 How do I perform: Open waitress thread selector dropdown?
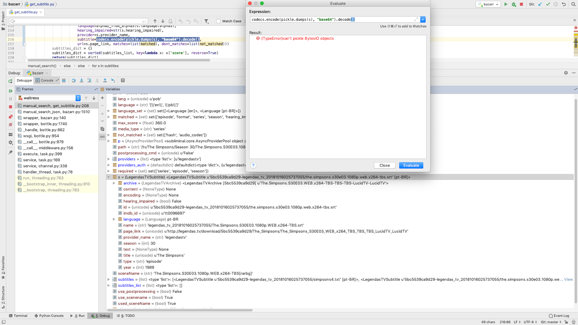48,98
